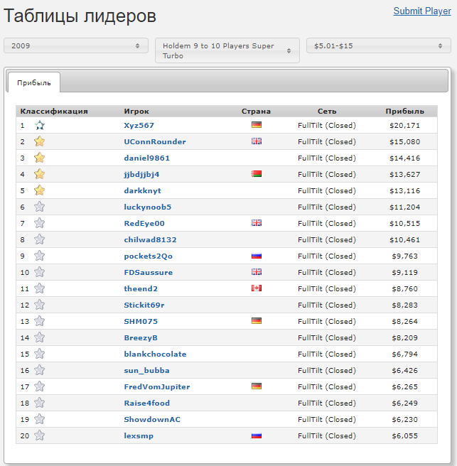
Task: Click the Сеть column header
Action: [327, 112]
